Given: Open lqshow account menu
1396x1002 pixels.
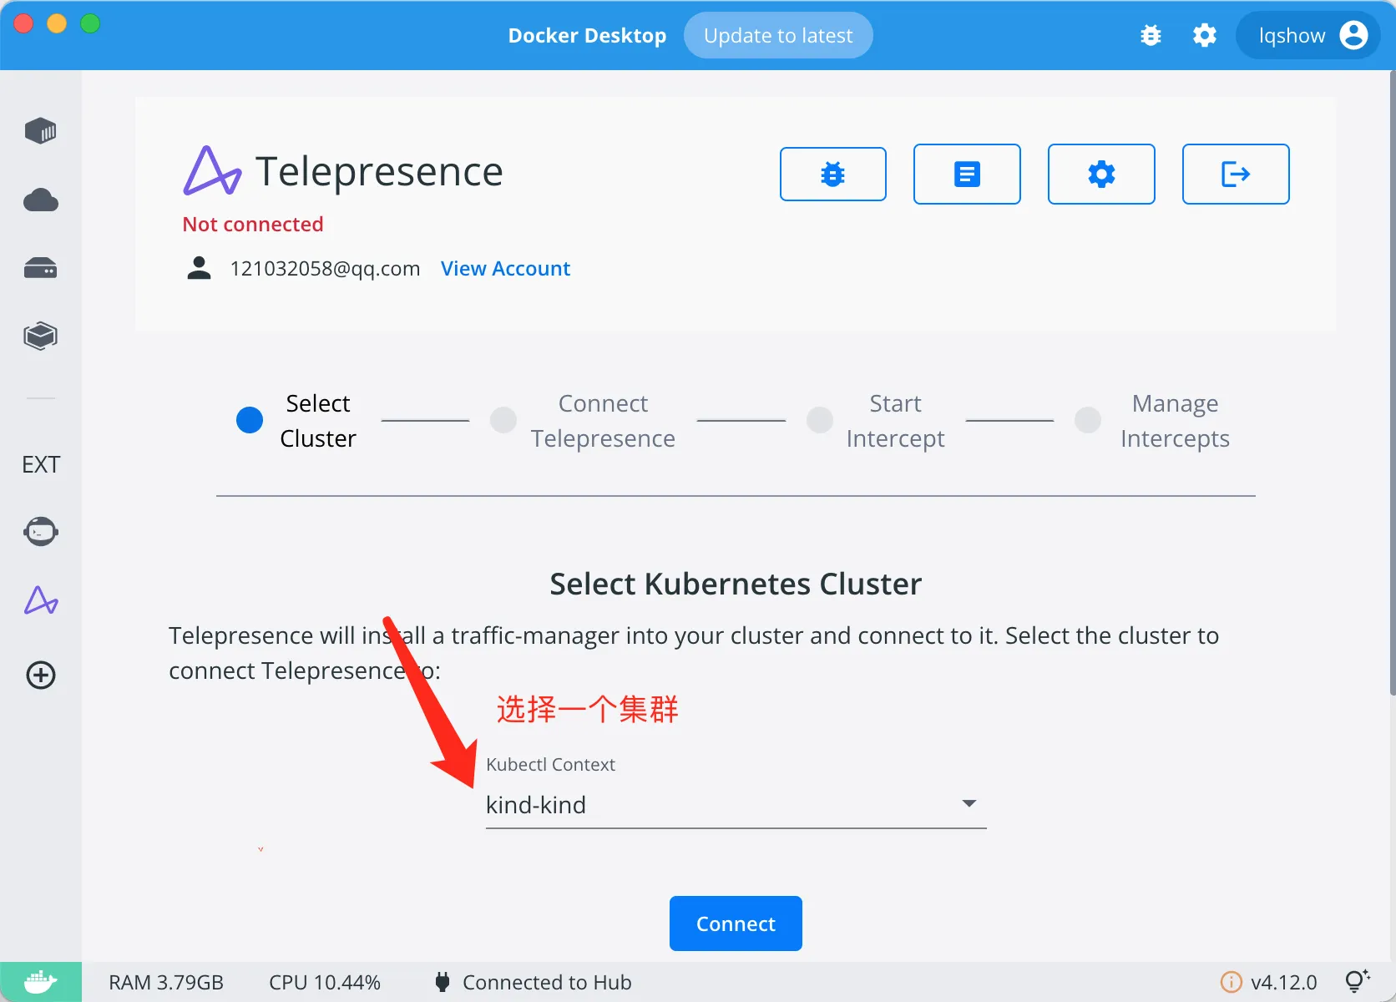Looking at the screenshot, I should [x=1308, y=35].
